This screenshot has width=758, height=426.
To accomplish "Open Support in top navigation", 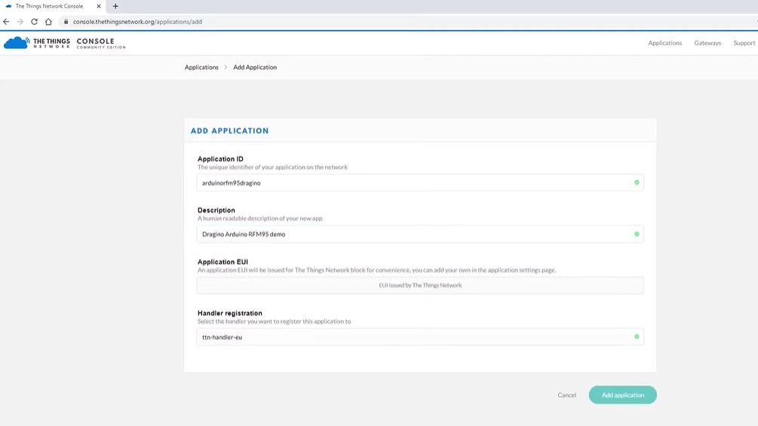I will pyautogui.click(x=744, y=43).
